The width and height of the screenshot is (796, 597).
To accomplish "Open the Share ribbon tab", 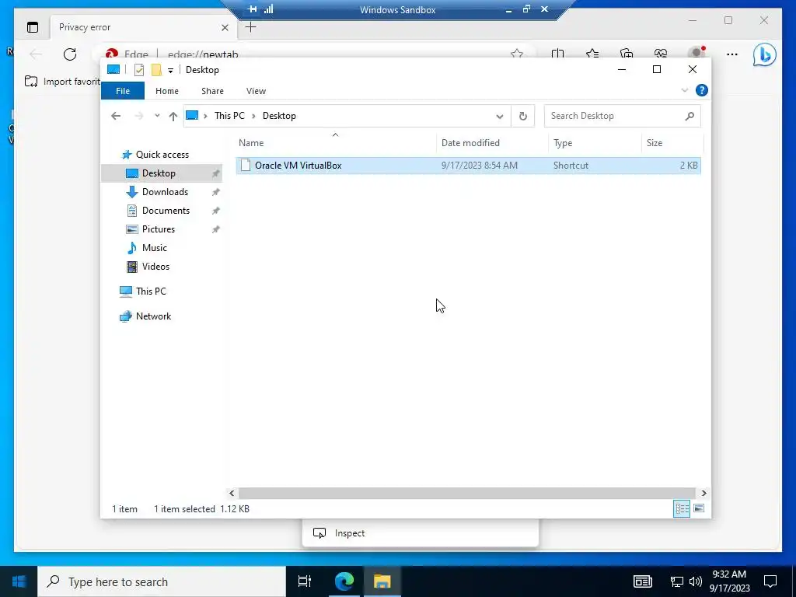I will pos(212,91).
